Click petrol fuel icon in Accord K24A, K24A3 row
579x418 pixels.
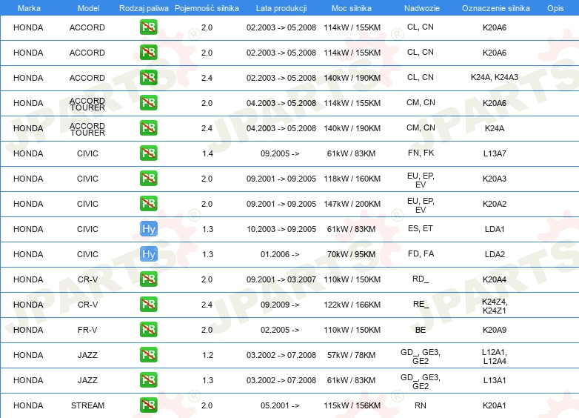click(148, 78)
